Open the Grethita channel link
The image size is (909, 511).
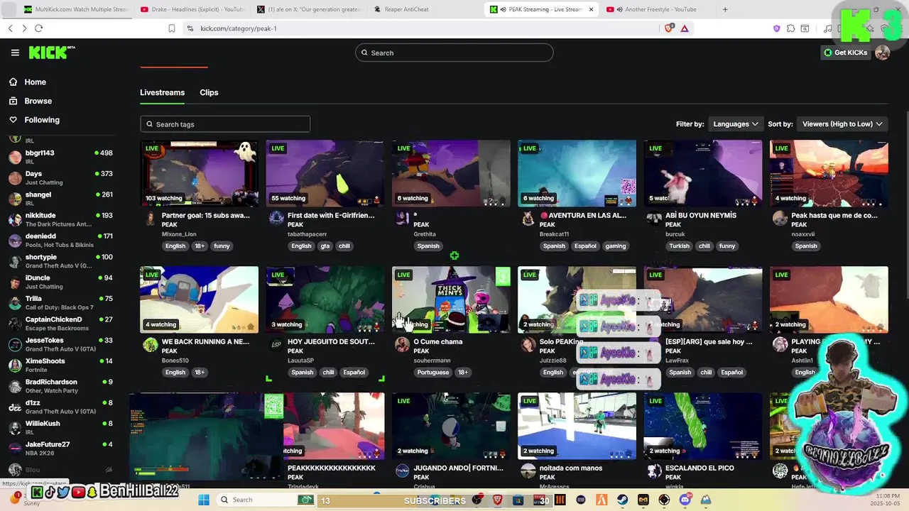coord(425,234)
